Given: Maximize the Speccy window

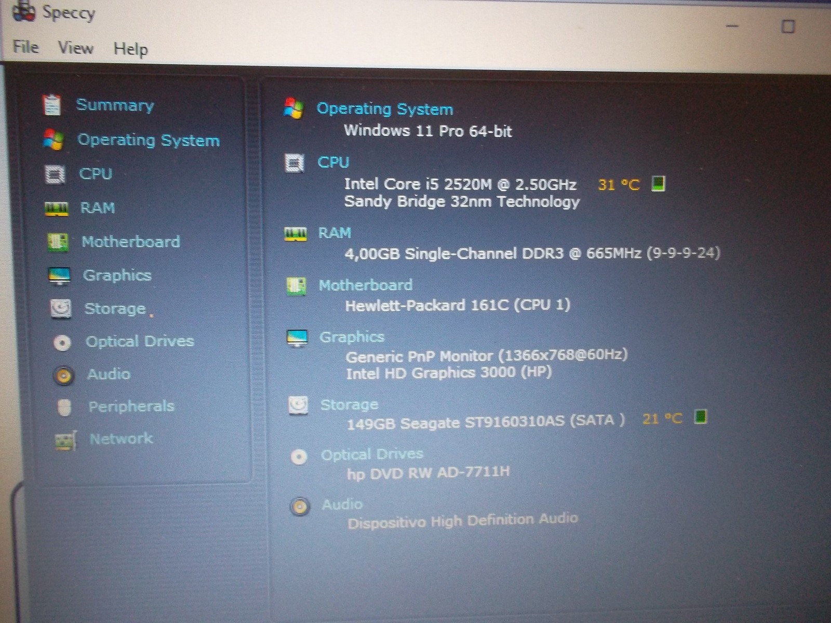Looking at the screenshot, I should (788, 26).
